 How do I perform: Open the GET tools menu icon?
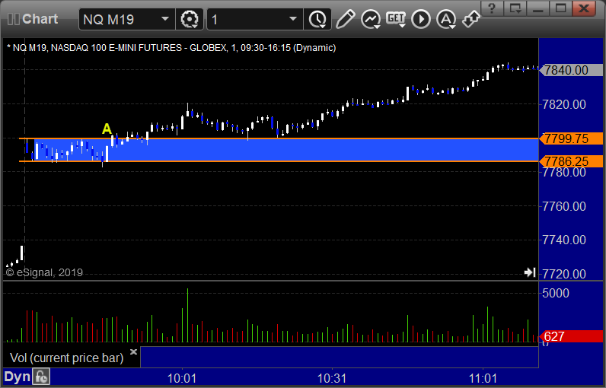click(396, 19)
